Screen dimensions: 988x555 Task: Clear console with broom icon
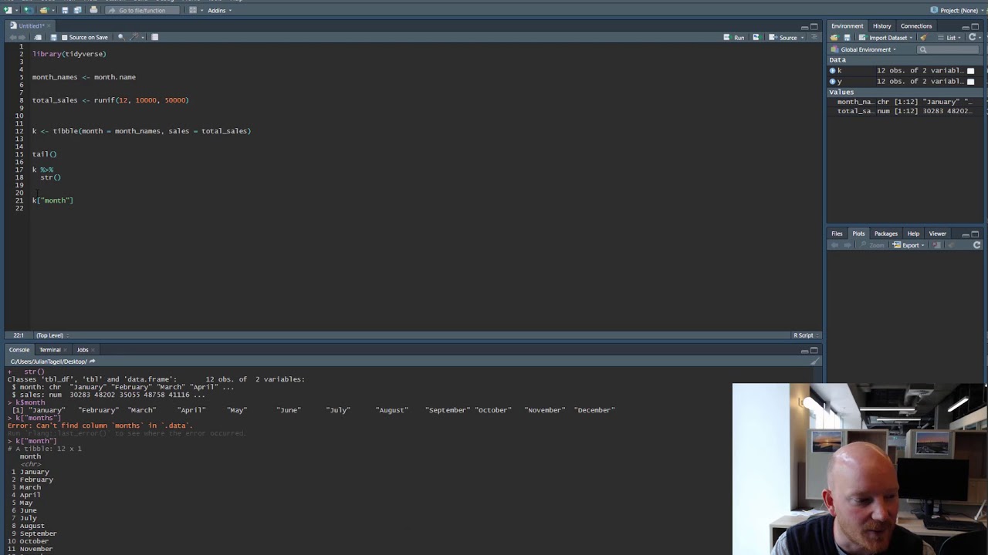coord(814,362)
